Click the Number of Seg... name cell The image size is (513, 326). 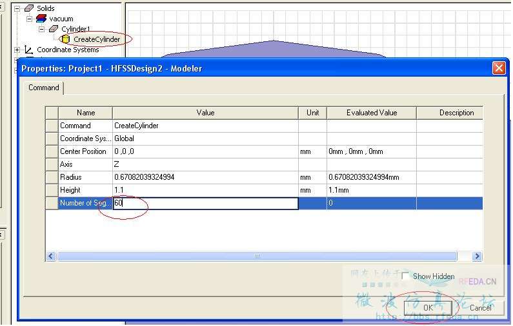(85, 203)
